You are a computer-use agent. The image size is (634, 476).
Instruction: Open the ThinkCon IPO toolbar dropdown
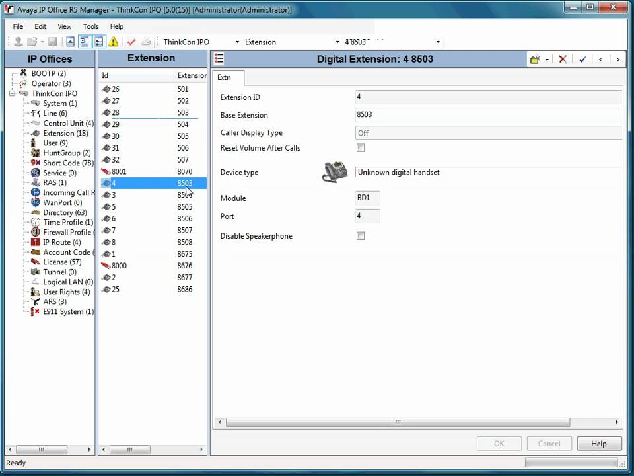[x=237, y=42]
